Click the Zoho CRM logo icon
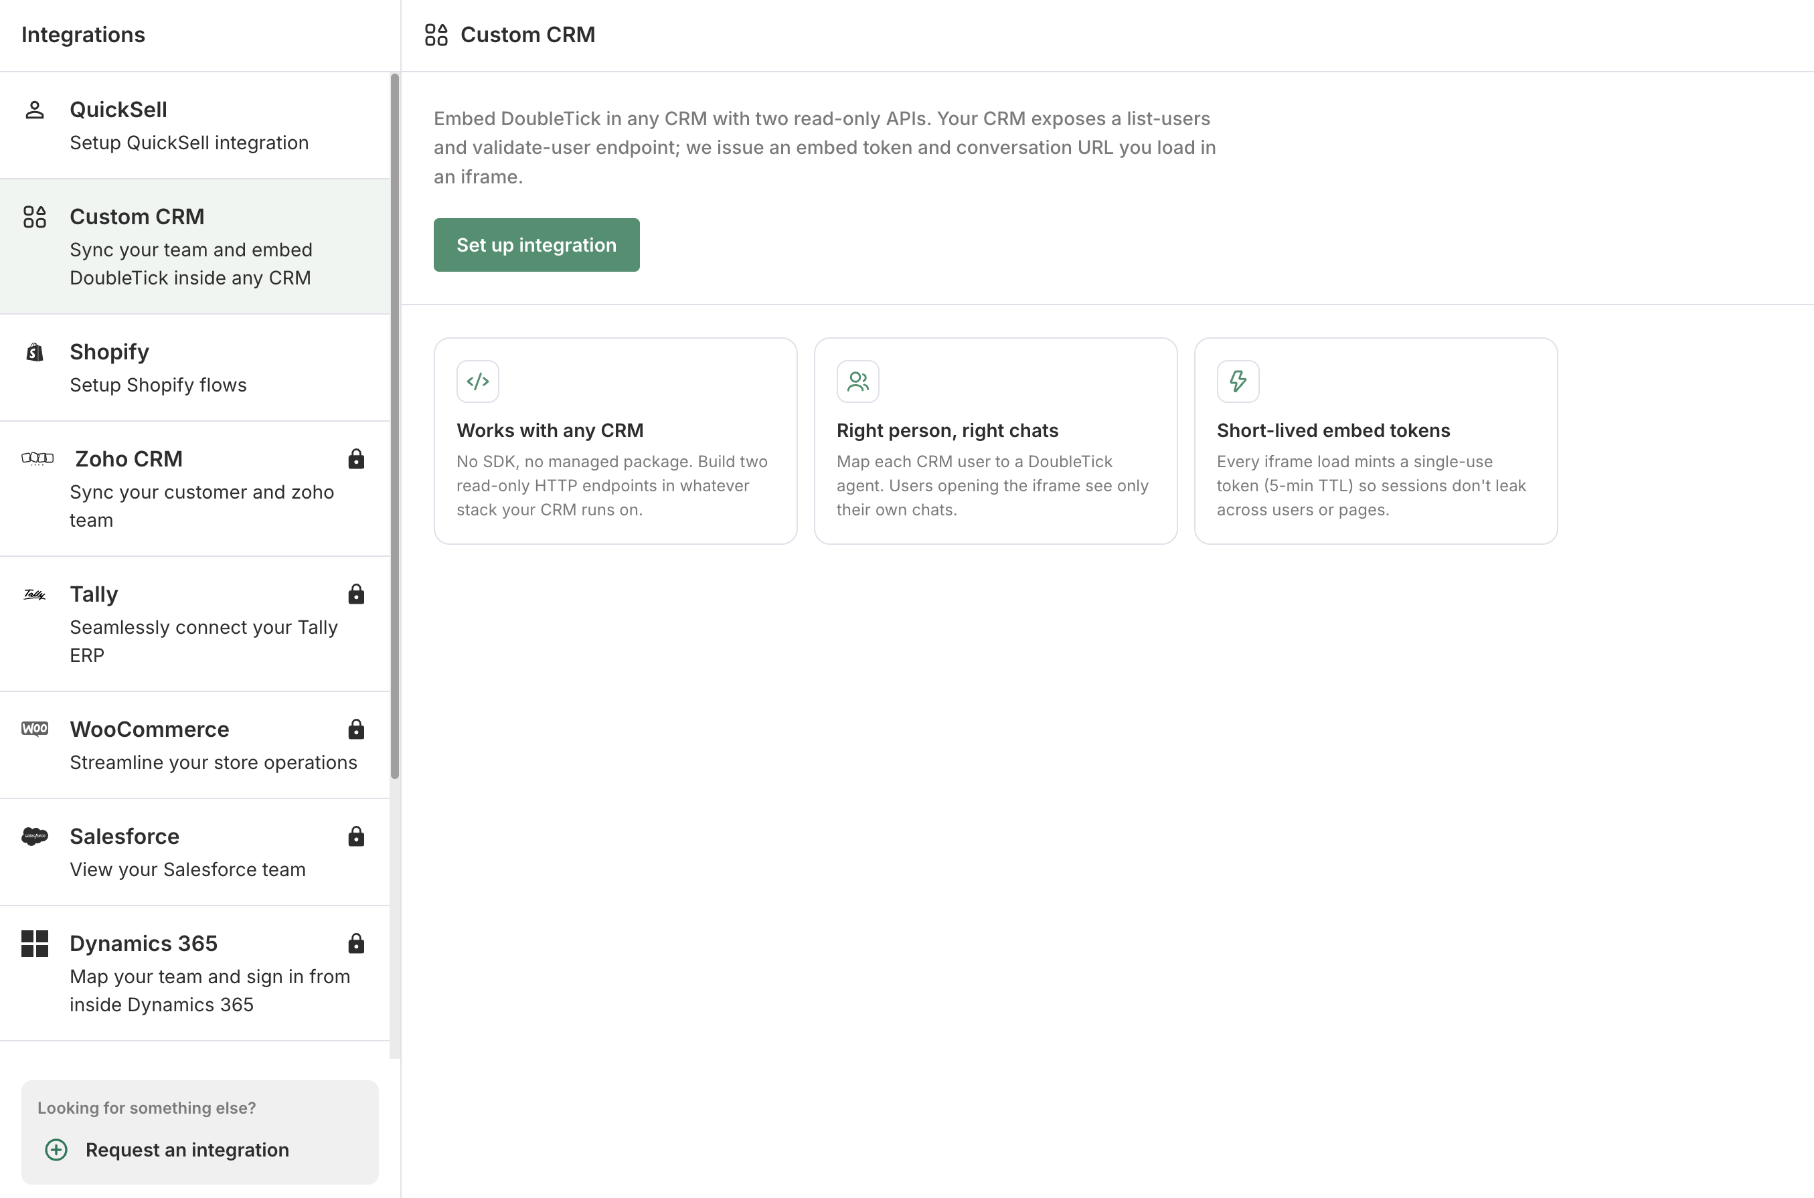The height and width of the screenshot is (1198, 1814). 37,458
